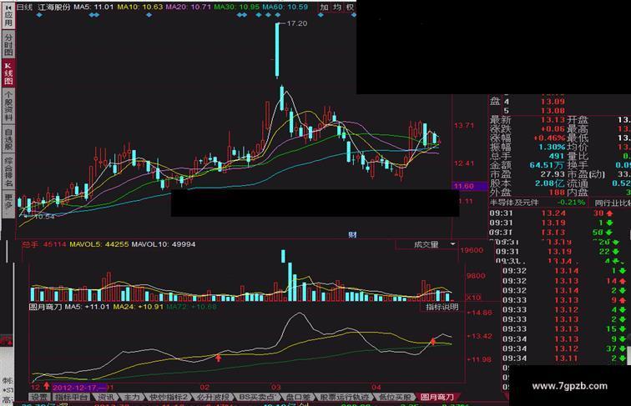
Task: Click the red buy arrow near 02
Action: coord(219,357)
